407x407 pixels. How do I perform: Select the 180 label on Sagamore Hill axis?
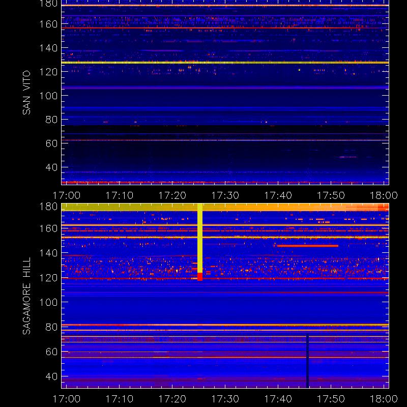pos(48,207)
